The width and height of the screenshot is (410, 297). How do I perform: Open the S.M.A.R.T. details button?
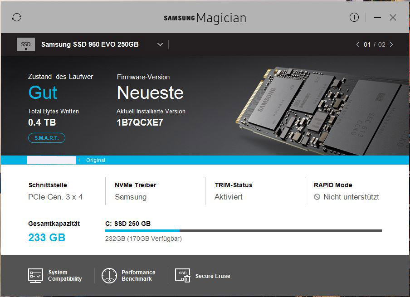pyautogui.click(x=47, y=138)
